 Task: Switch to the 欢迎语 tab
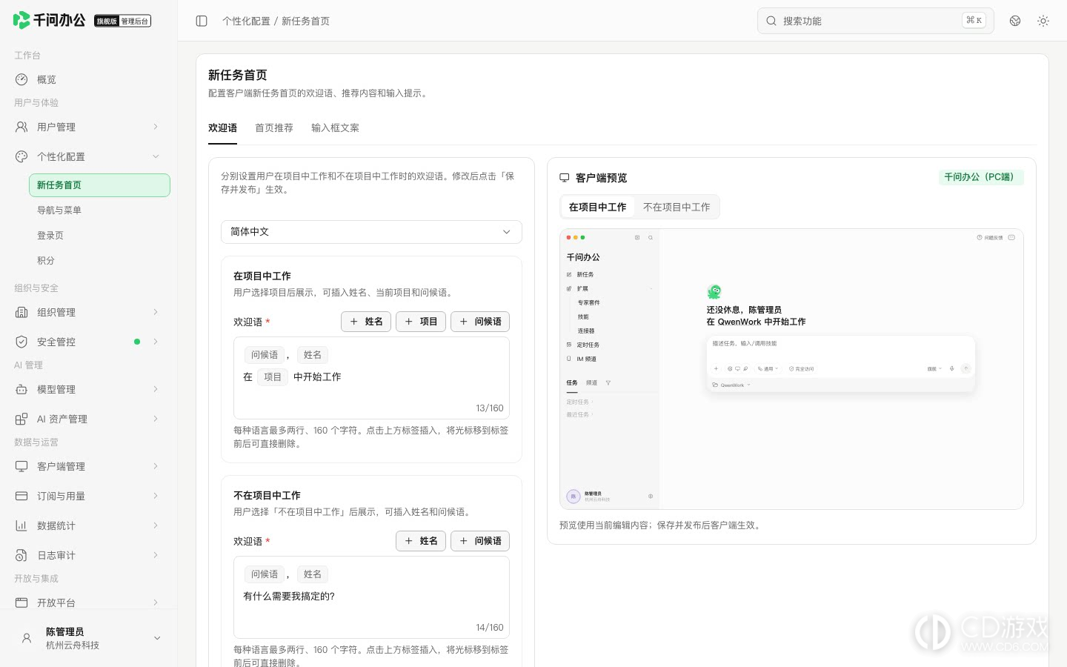click(x=222, y=128)
